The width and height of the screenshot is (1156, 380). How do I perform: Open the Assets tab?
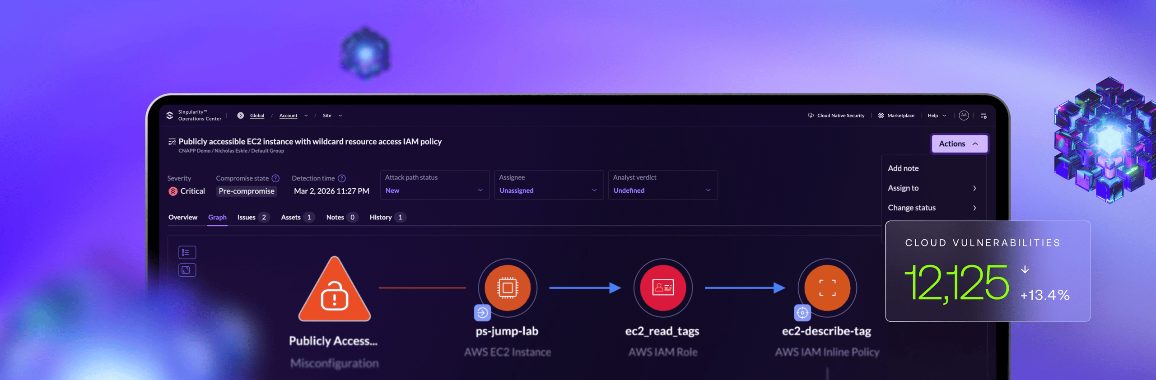coord(298,217)
